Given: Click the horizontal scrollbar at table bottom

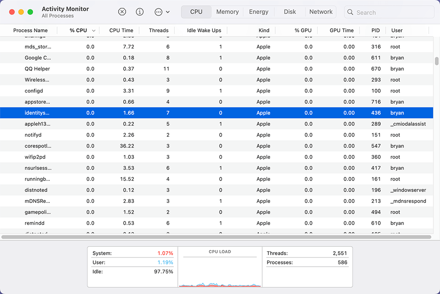Looking at the screenshot, I should click(x=216, y=237).
